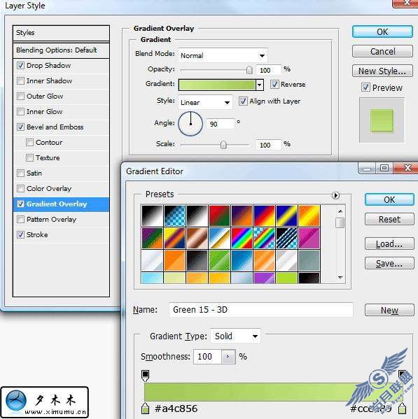The width and height of the screenshot is (418, 419).
Task: Click the gradient Name text field
Action: click(x=261, y=310)
